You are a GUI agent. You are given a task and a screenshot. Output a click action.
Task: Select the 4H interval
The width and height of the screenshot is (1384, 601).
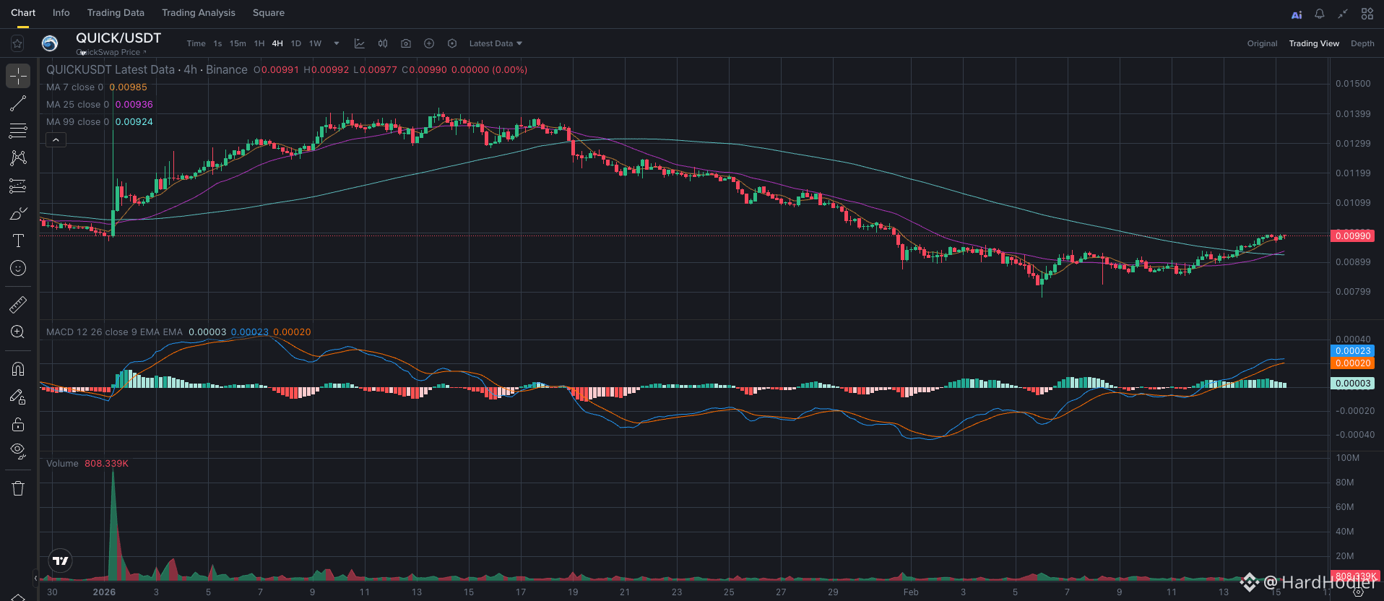(277, 43)
